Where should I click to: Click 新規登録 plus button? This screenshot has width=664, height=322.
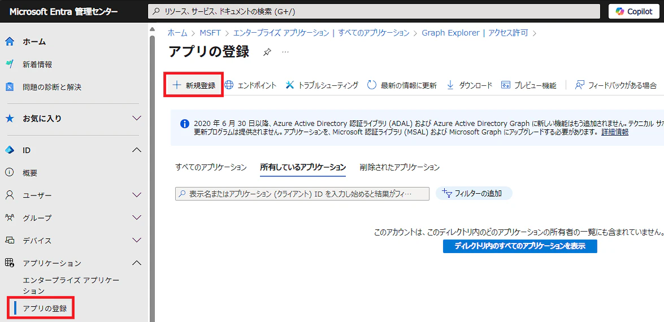click(x=194, y=85)
